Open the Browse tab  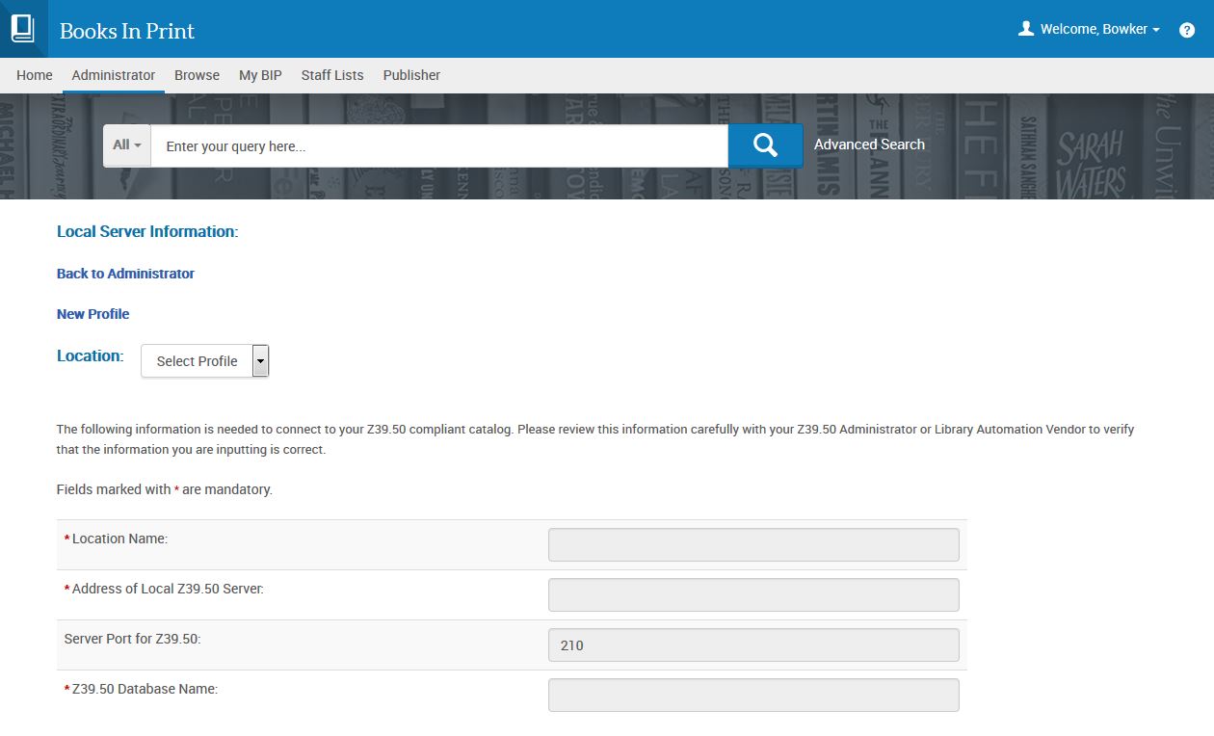(197, 75)
